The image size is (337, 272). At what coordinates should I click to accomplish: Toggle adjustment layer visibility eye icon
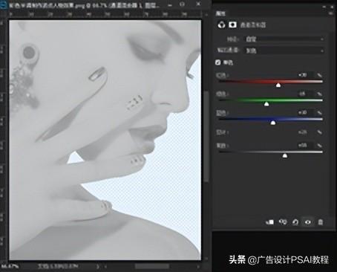(x=308, y=222)
